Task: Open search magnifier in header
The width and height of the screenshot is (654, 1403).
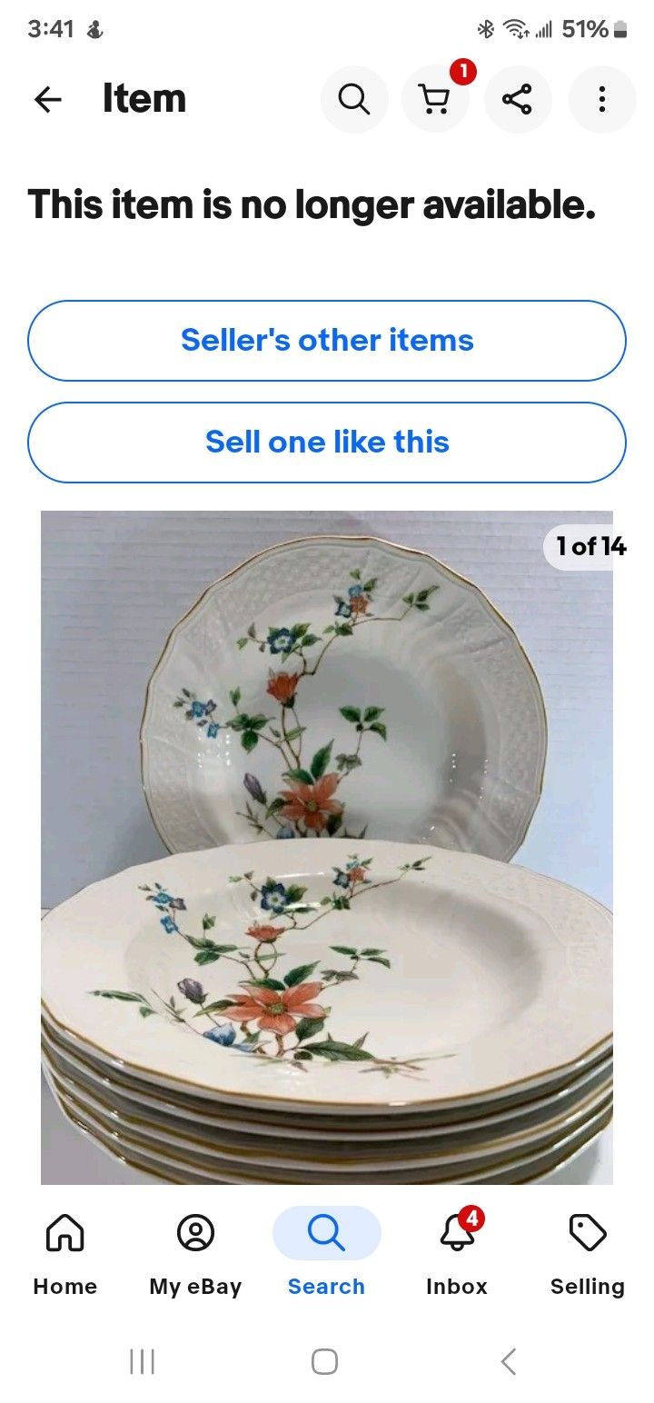Action: tap(354, 99)
